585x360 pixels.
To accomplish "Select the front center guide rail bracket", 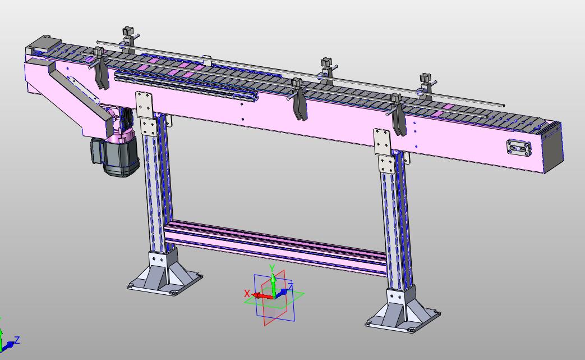I will click(299, 100).
